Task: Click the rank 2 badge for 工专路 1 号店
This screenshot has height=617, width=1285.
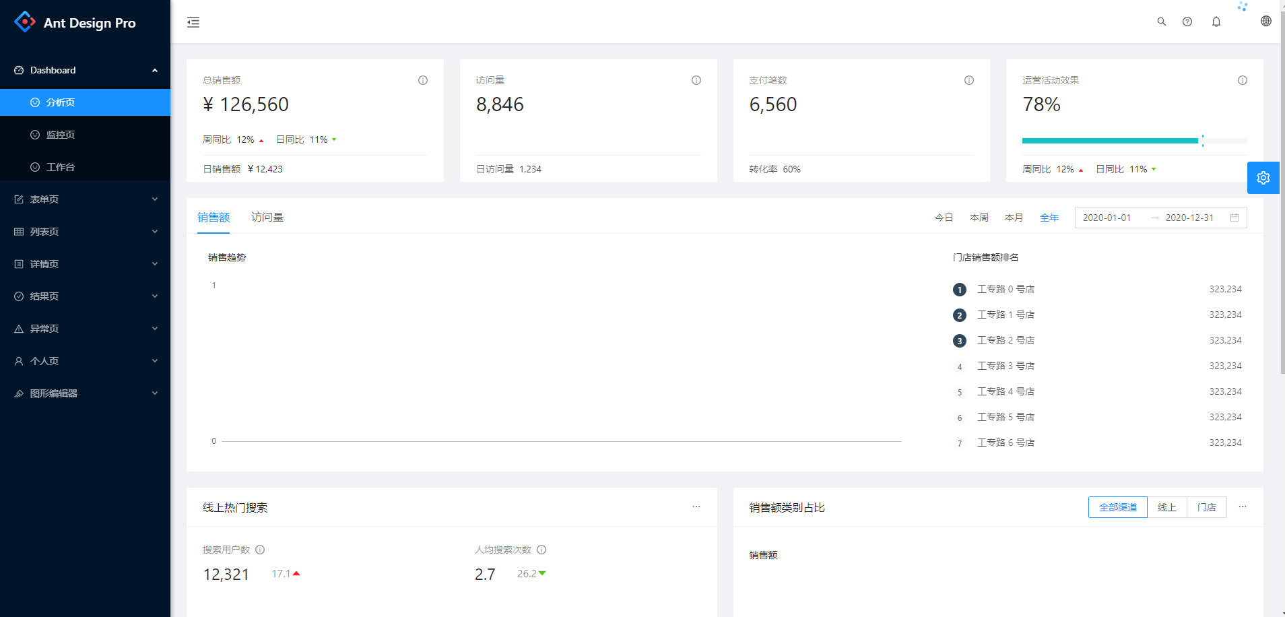Action: pos(960,315)
